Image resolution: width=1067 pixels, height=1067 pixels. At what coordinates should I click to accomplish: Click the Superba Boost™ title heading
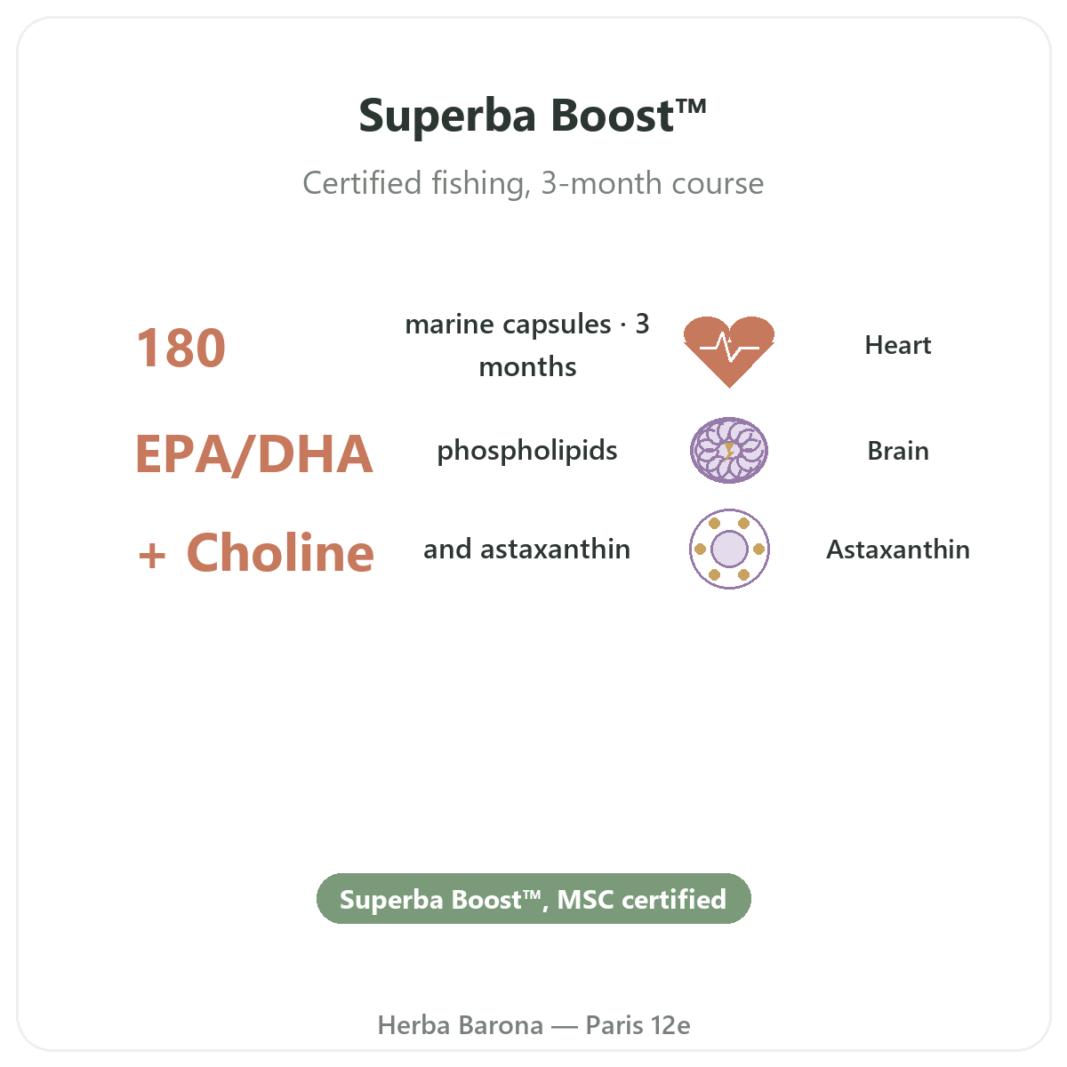(533, 116)
